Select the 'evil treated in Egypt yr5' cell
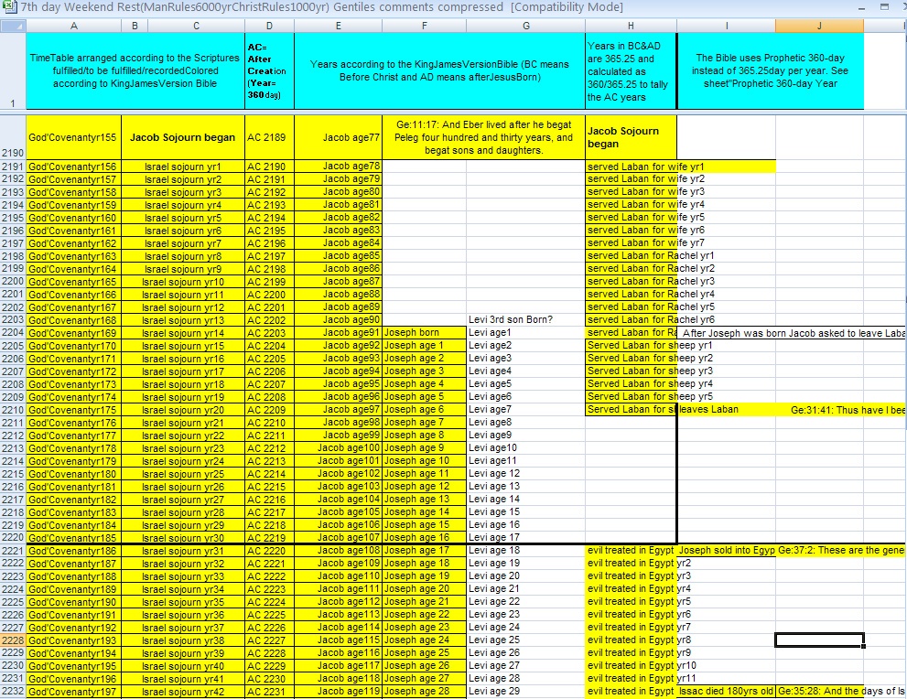 (x=631, y=601)
